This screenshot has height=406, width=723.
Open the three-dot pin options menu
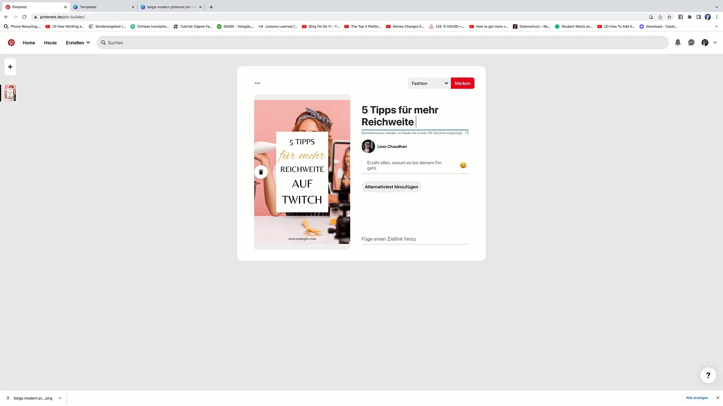[x=258, y=83]
